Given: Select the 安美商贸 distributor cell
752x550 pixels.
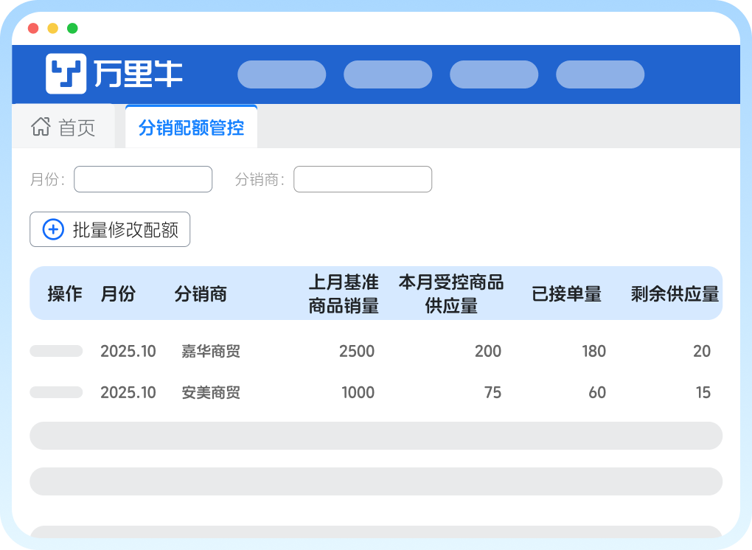Looking at the screenshot, I should point(211,393).
